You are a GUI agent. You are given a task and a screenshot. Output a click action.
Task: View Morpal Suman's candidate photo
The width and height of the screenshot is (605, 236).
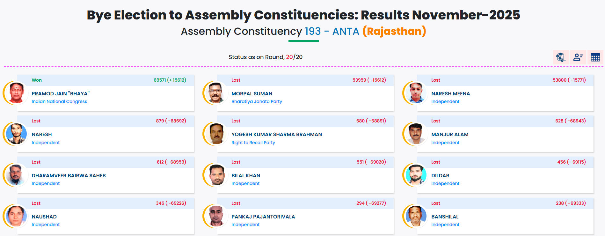[216, 93]
